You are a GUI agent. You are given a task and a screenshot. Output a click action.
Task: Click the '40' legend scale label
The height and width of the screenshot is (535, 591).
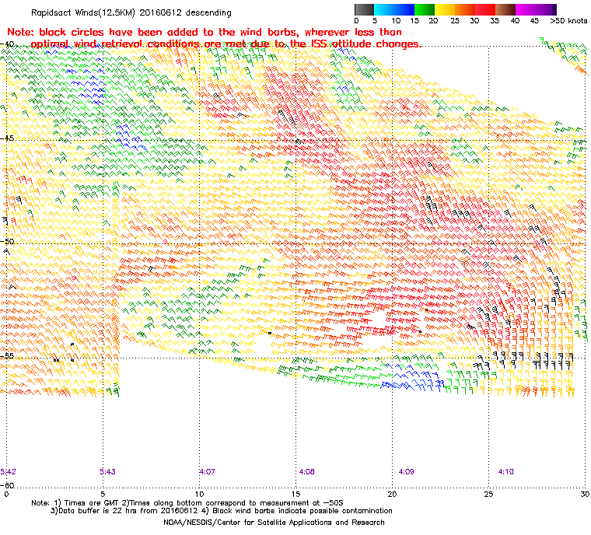coord(515,21)
